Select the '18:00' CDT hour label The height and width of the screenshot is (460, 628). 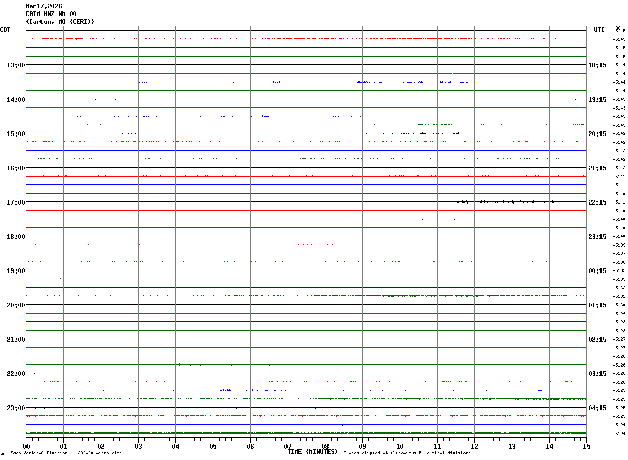click(16, 236)
